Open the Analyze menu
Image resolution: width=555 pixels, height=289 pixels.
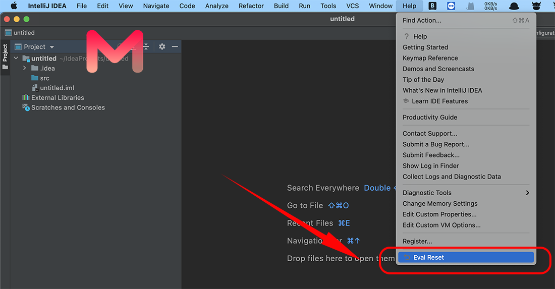tap(216, 6)
